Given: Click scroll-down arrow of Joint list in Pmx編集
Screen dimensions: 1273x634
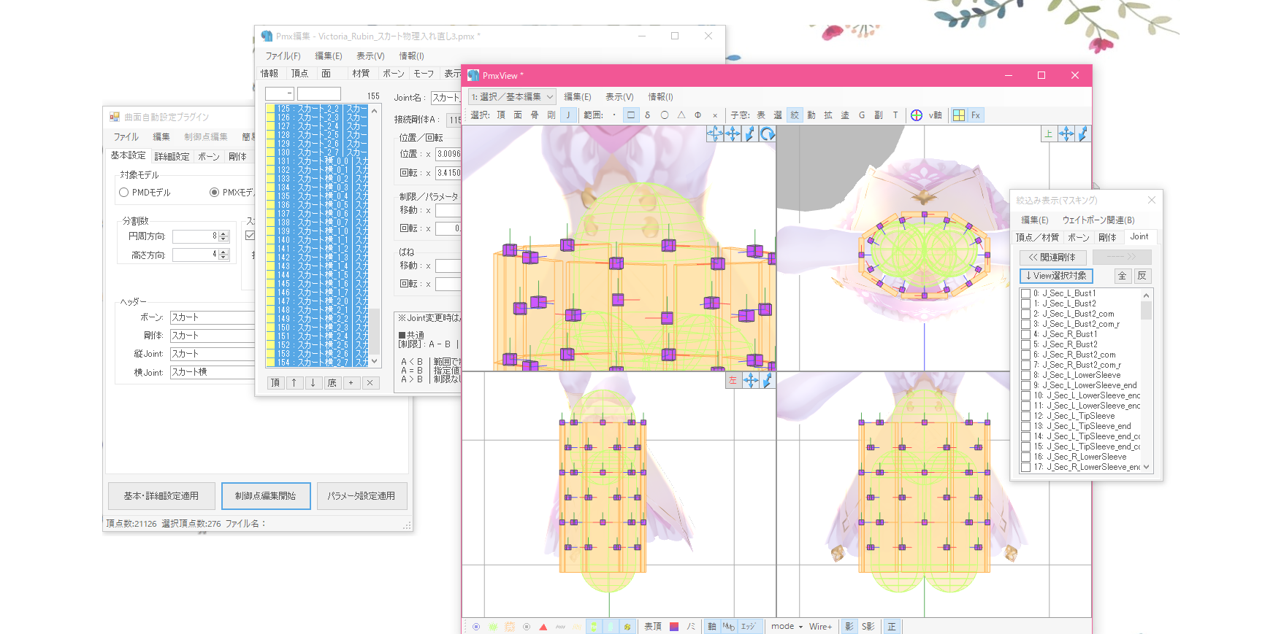Looking at the screenshot, I should click(x=375, y=361).
